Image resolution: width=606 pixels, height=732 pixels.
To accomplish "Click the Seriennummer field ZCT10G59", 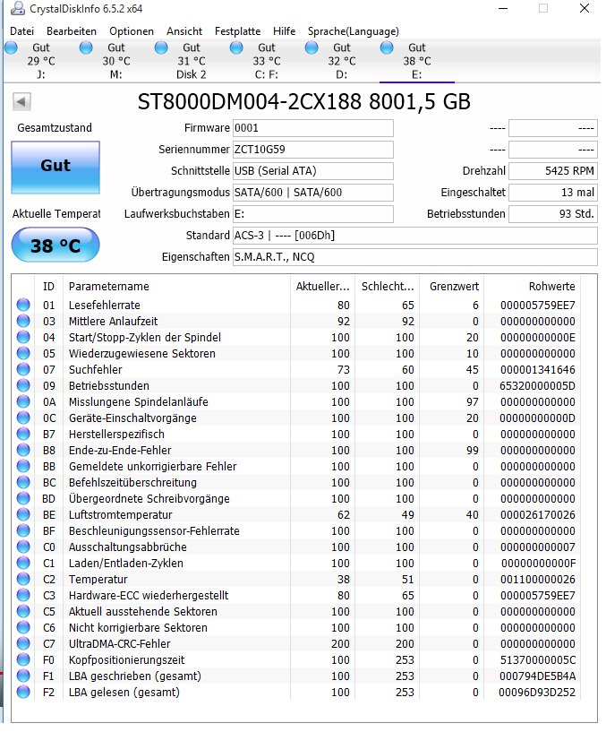I will [x=313, y=150].
